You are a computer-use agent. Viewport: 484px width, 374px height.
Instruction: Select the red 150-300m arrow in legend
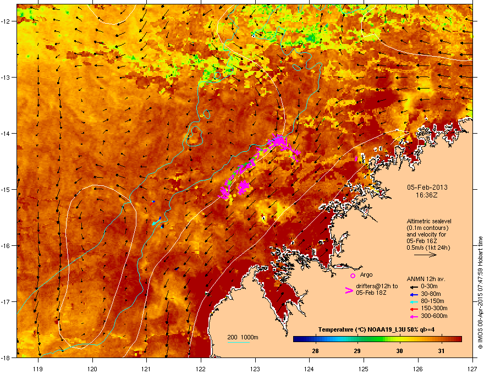pos(414,309)
